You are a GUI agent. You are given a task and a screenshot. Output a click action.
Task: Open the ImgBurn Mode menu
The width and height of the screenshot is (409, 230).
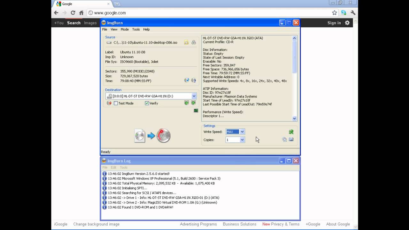tap(125, 29)
